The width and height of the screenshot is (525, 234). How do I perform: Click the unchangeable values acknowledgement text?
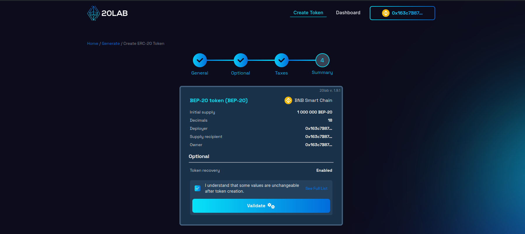(x=252, y=188)
